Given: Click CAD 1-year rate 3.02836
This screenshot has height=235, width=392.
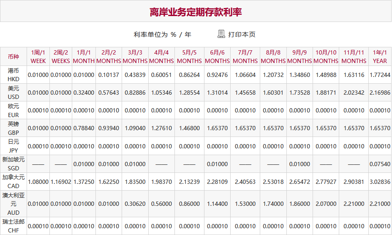Looking at the screenshot, I should tap(380, 182).
